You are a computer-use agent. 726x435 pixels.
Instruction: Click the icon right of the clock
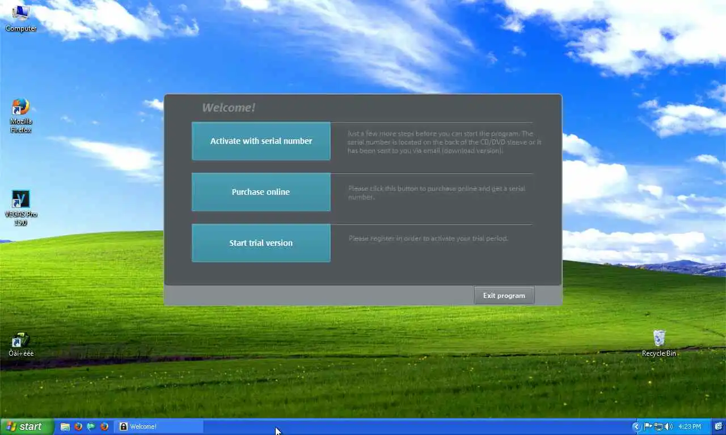pos(718,427)
